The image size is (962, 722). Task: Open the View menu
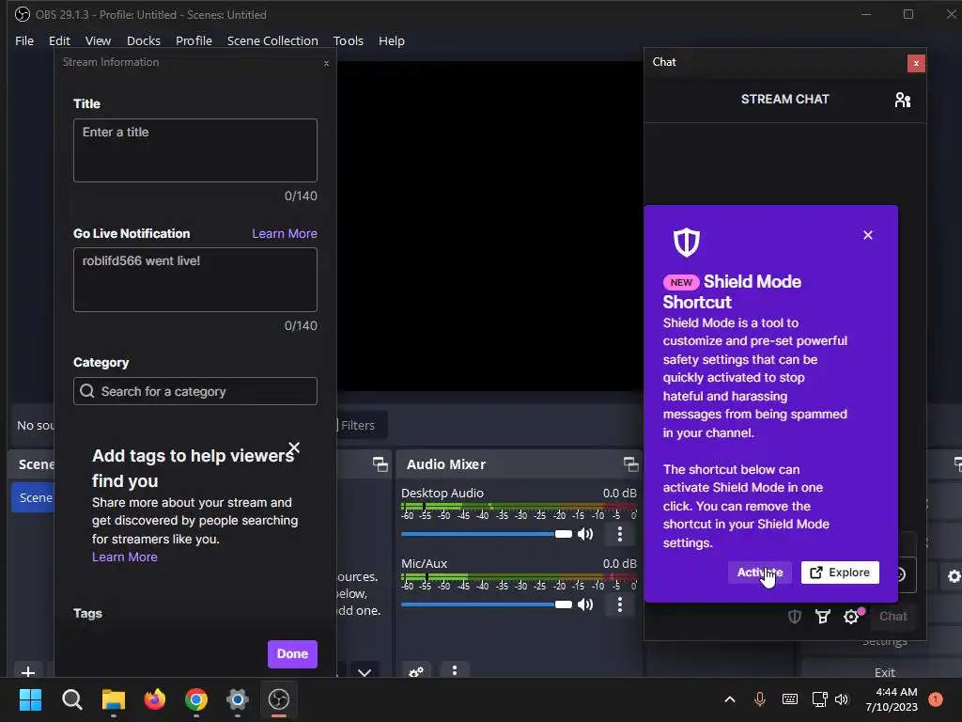98,41
